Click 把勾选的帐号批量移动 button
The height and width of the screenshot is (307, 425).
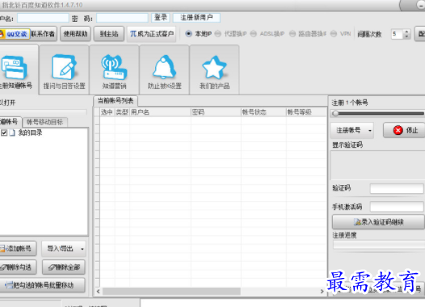(43, 285)
